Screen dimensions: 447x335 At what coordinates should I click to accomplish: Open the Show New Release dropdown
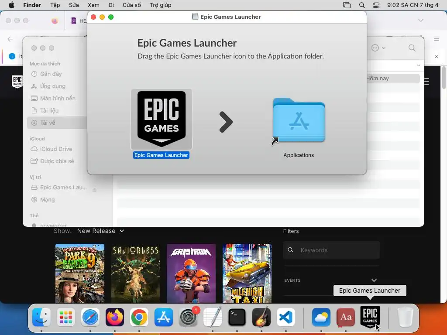[x=101, y=231]
